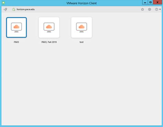The width and height of the screenshot is (163, 127).
Task: Toggle the favorites star filter
Action: tap(142, 9)
